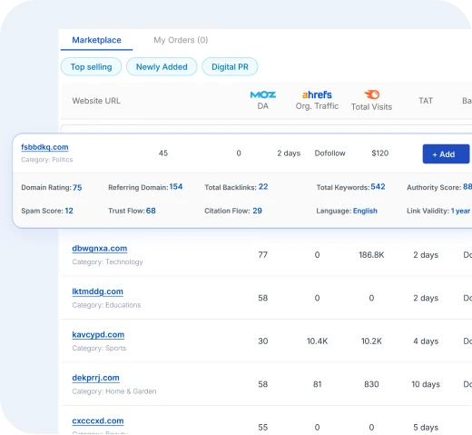This screenshot has height=435, width=472.
Task: Open the dbwgnxa.com link
Action: coord(100,249)
